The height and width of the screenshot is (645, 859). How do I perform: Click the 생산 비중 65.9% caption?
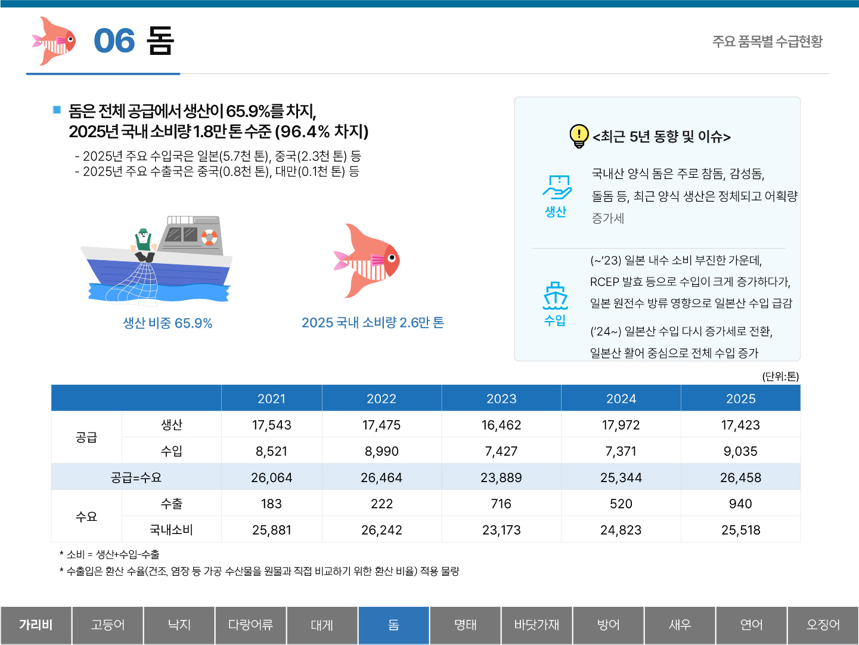168,323
